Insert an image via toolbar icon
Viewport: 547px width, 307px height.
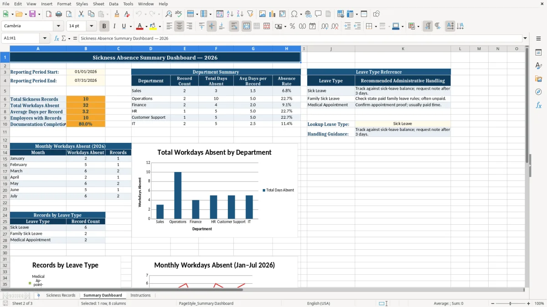(263, 14)
